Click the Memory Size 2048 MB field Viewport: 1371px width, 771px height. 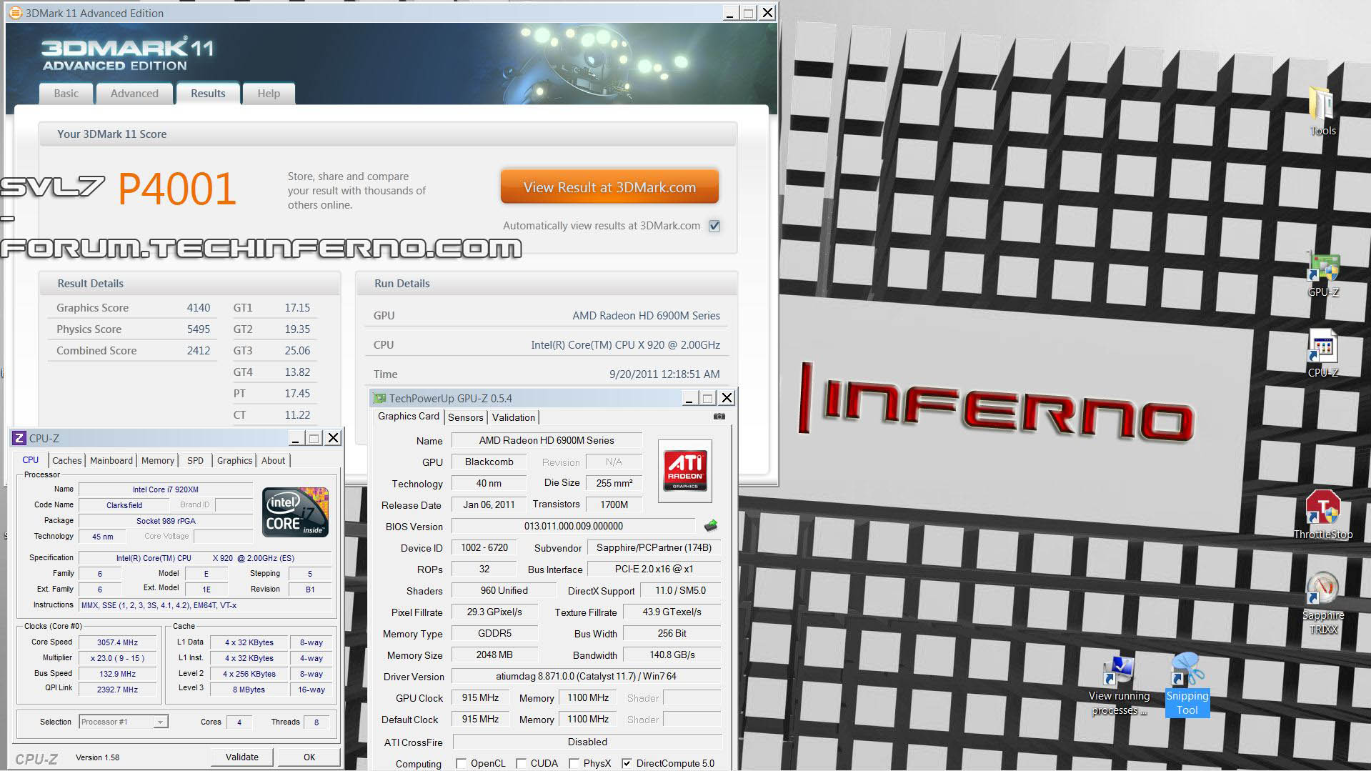[x=494, y=655]
